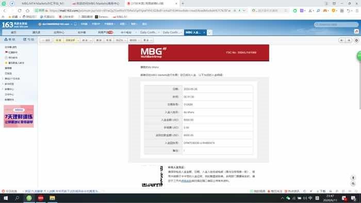This screenshot has width=361, height=203.
Task: Click the 163 mail search field
Action: click(336, 24)
